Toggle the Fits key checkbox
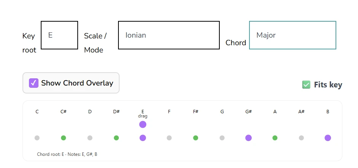Viewport: 358px width, 168px height. coord(306,85)
